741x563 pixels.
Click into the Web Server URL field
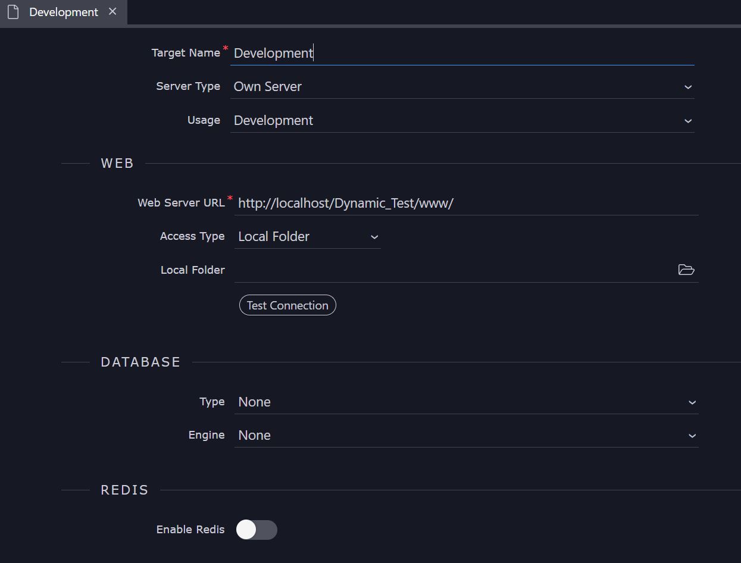click(x=465, y=203)
